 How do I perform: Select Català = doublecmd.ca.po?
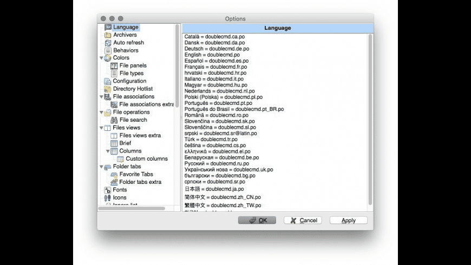pyautogui.click(x=214, y=37)
